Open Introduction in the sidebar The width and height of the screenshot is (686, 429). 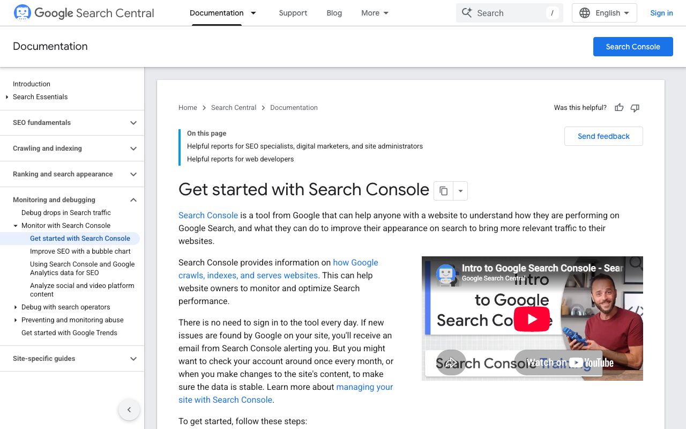[32, 84]
